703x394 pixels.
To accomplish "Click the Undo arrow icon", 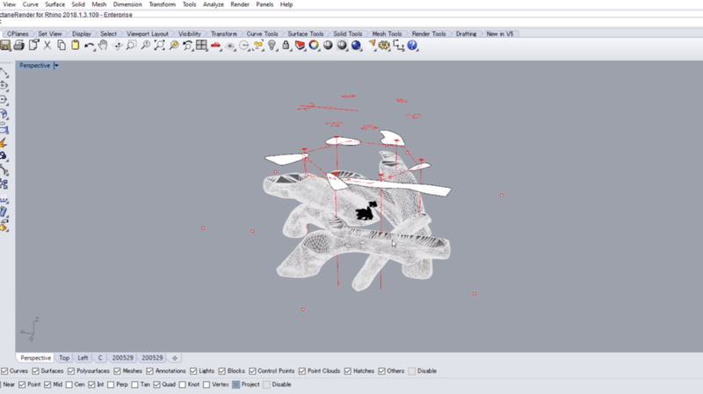I will click(90, 46).
